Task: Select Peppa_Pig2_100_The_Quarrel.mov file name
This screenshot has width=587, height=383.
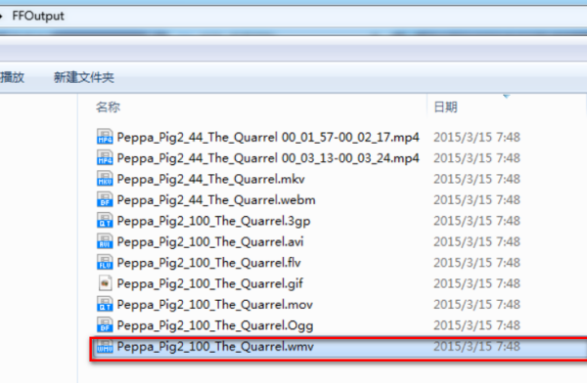Action: coord(215,305)
